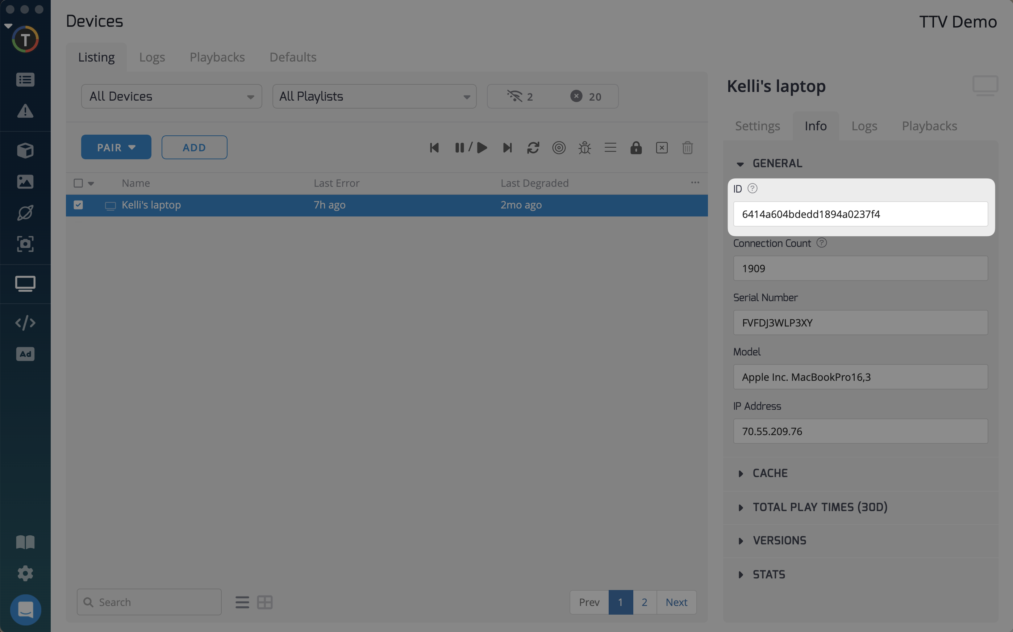Click the lock device icon
1013x632 pixels.
636,148
